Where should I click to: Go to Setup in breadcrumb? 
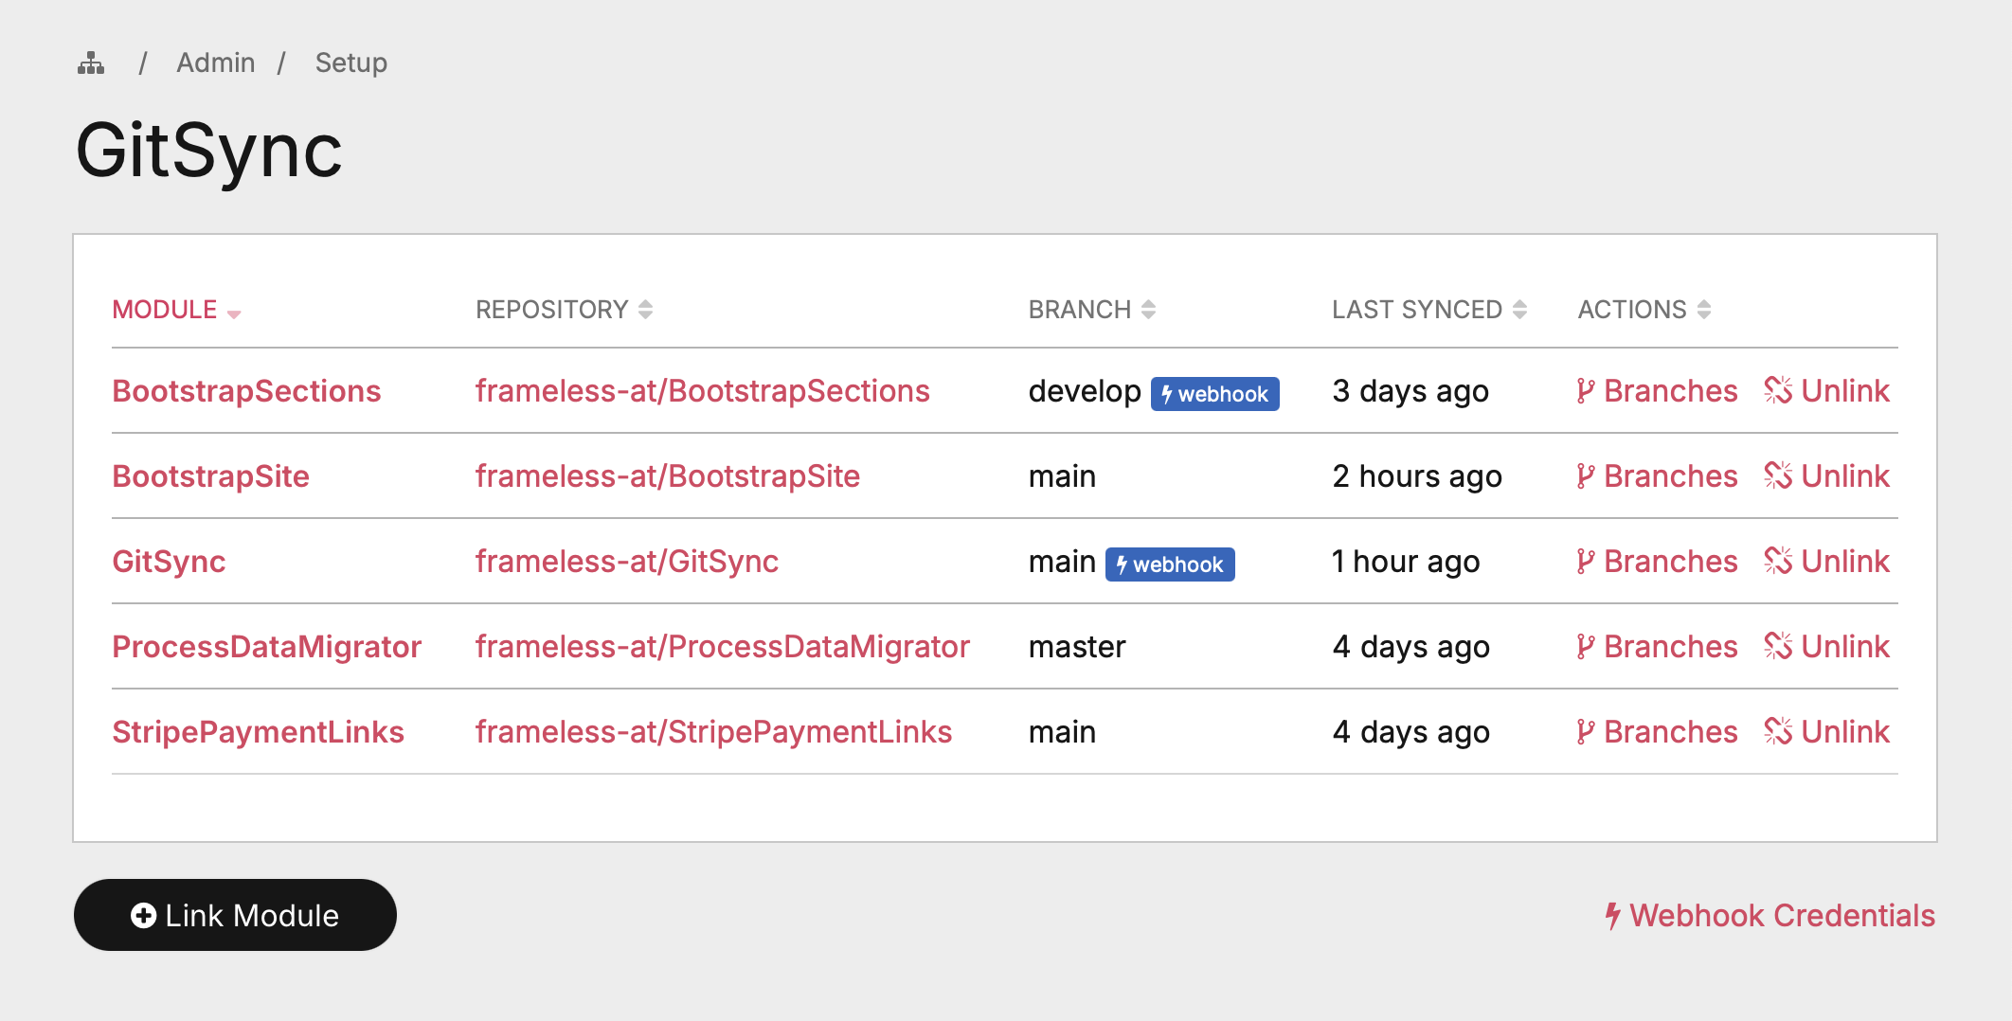(350, 63)
